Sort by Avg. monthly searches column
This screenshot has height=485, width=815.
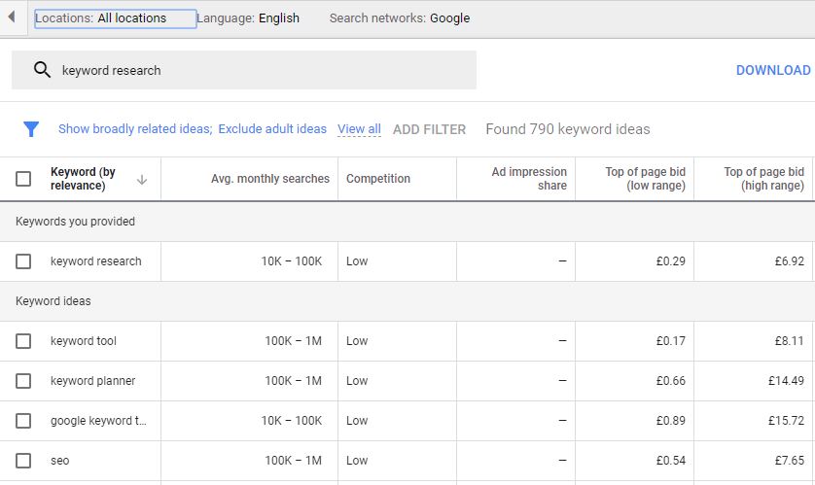click(x=269, y=179)
